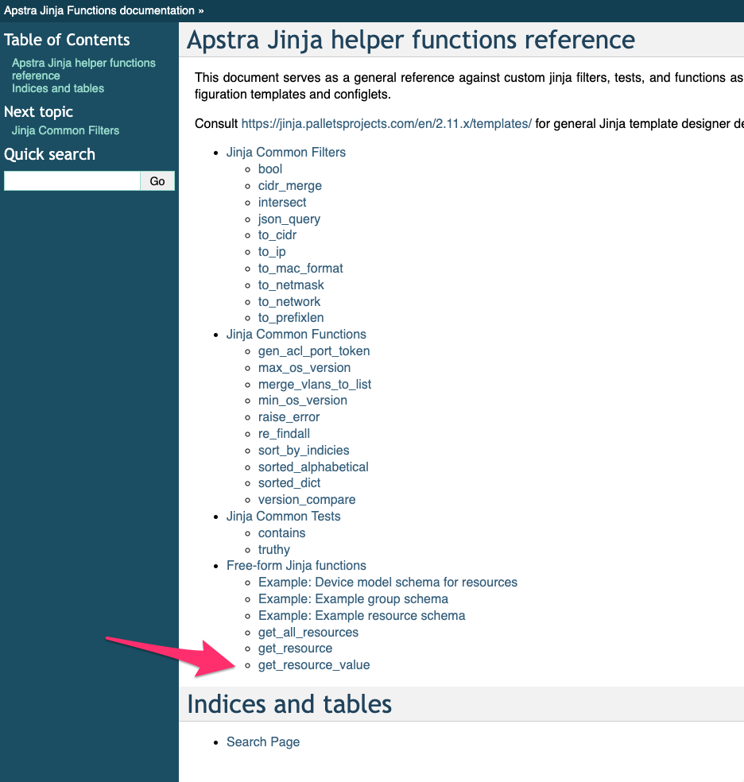The image size is (744, 782).
Task: Select Indices and tables in the sidebar
Action: (x=58, y=88)
